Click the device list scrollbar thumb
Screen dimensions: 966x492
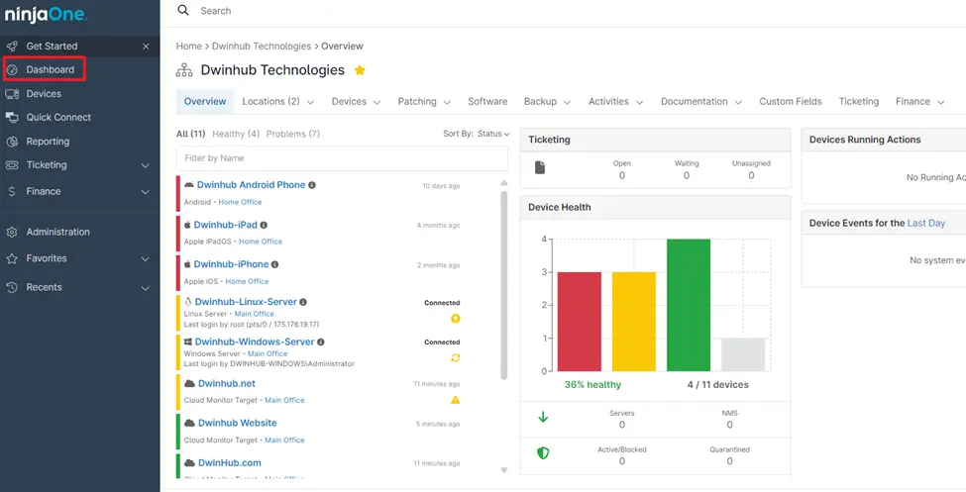tap(504, 285)
